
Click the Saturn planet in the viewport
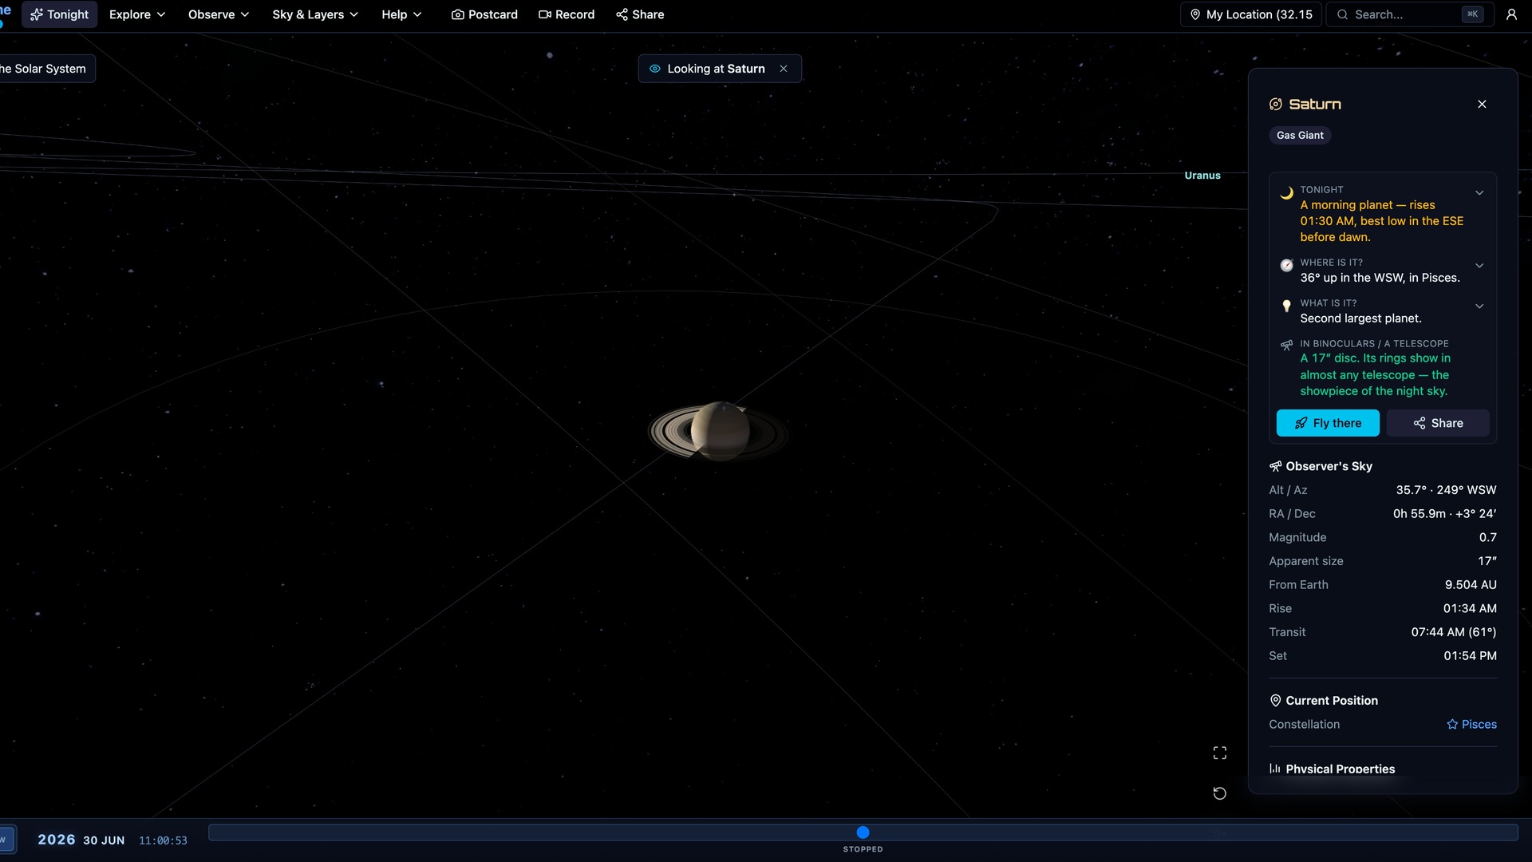[719, 431]
